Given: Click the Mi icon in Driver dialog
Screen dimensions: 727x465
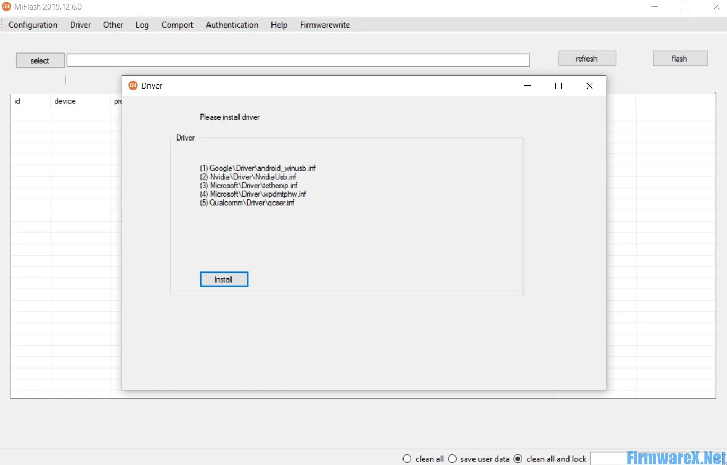Looking at the screenshot, I should point(133,85).
